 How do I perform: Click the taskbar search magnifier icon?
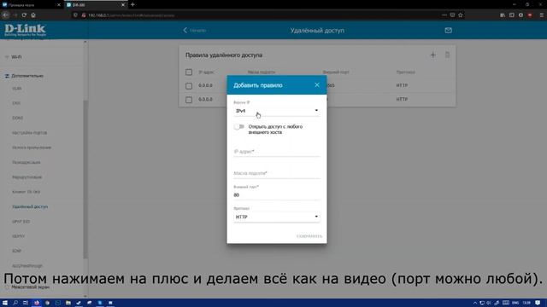coord(15,303)
